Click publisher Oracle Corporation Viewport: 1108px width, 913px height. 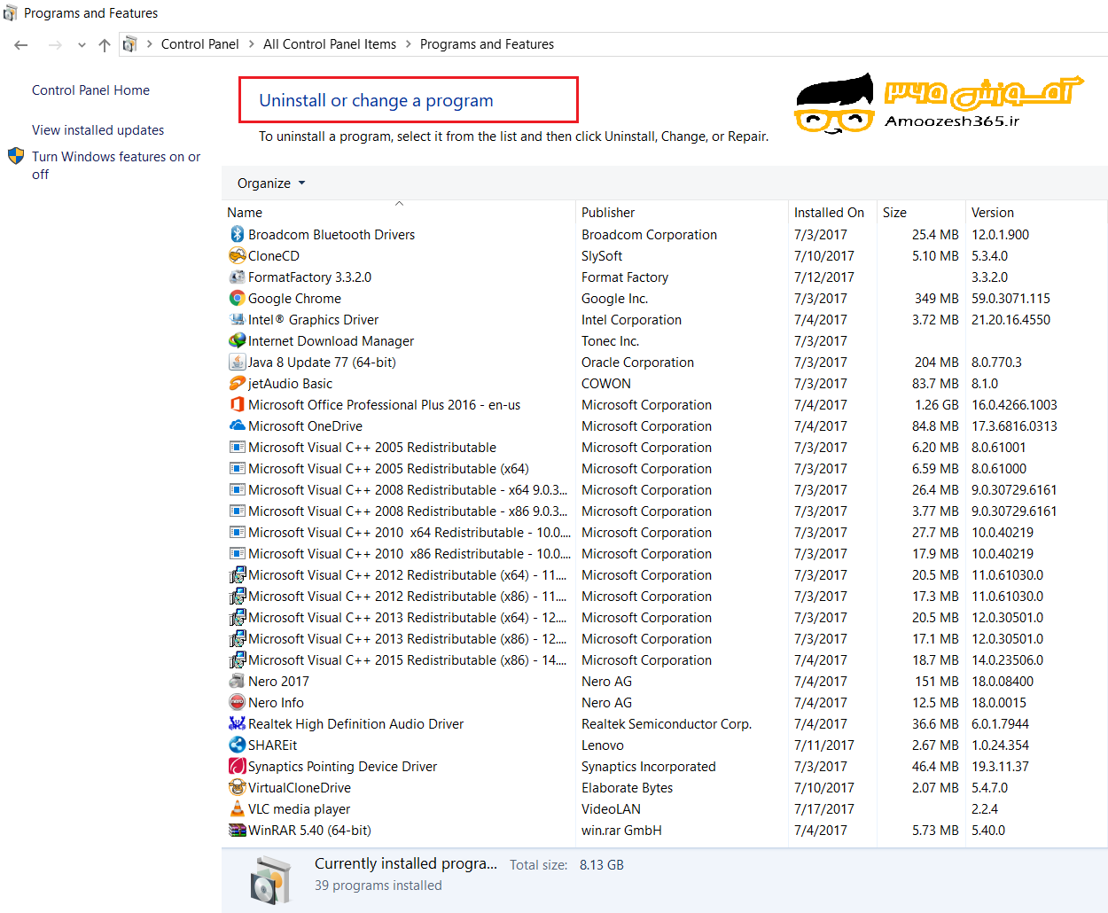click(637, 363)
